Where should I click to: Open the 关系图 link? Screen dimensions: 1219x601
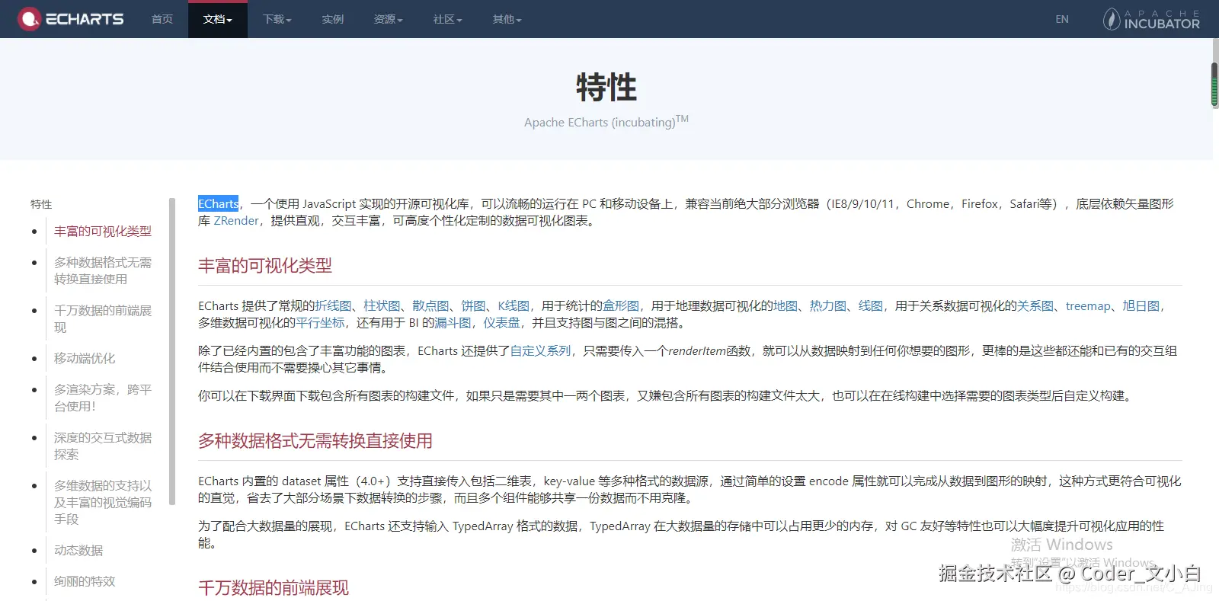pos(1035,305)
